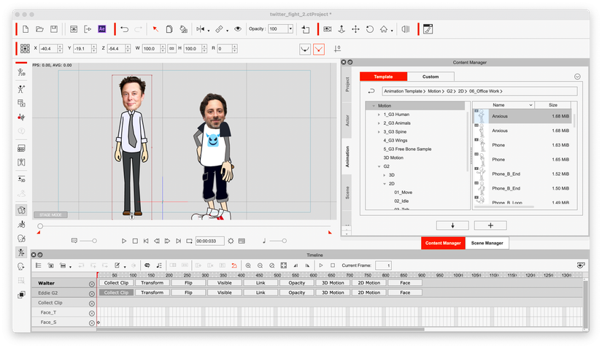Select the camera rotate tool

[x=370, y=29]
